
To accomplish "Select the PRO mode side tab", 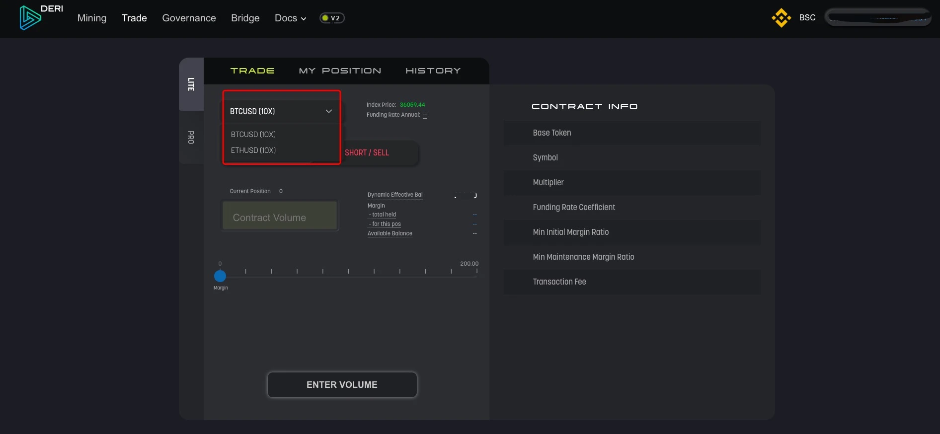I will point(191,137).
